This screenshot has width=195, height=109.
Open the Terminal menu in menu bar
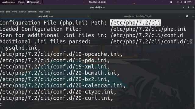32,12
